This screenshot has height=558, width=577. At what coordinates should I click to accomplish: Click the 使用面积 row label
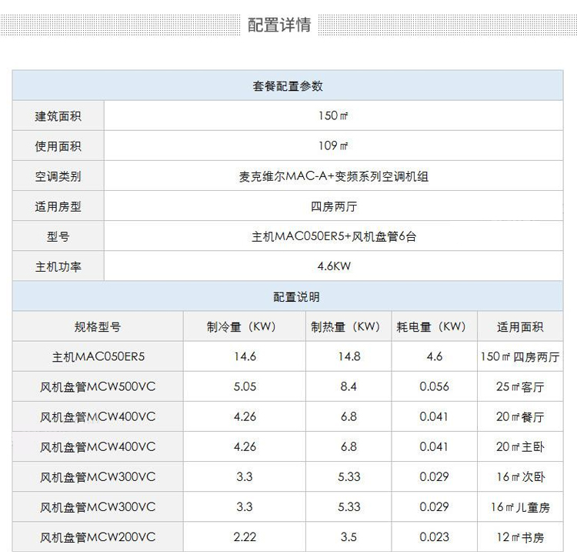click(x=58, y=146)
